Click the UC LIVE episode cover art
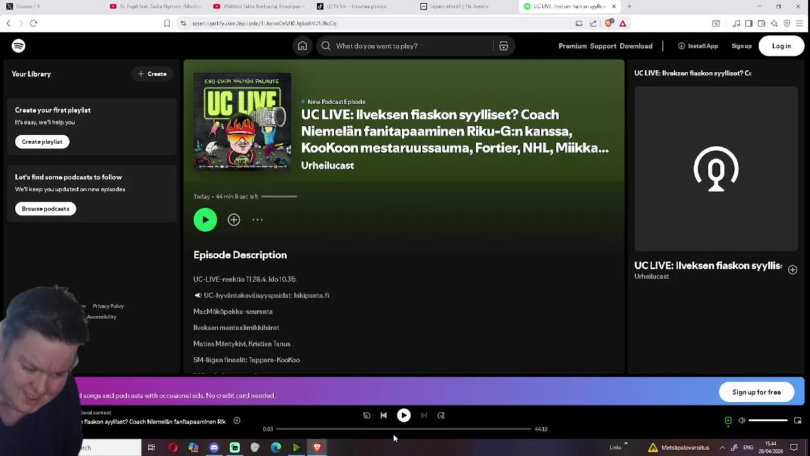The height and width of the screenshot is (456, 810). coord(242,122)
